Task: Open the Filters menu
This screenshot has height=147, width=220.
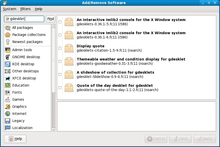Action: pos(25,9)
